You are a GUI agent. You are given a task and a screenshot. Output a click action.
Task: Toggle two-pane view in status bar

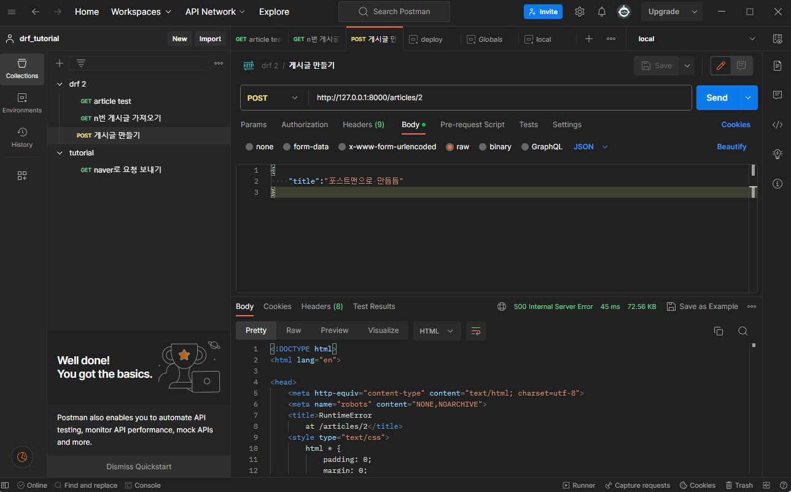pyautogui.click(x=766, y=485)
